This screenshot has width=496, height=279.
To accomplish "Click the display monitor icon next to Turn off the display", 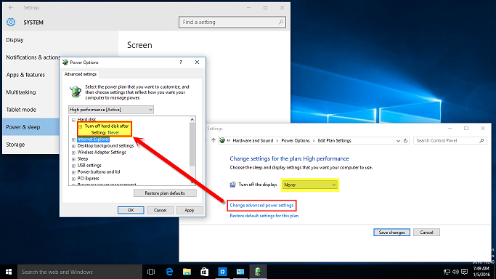I will (232, 185).
